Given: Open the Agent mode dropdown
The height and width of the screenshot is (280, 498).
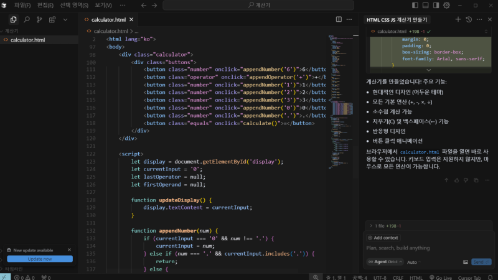Looking at the screenshot, I should click(x=385, y=262).
